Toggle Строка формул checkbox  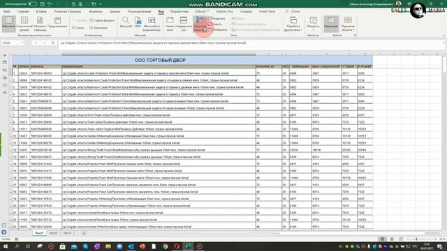pos(102,20)
